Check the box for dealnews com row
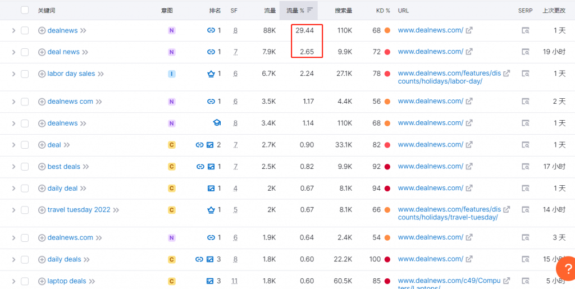The width and height of the screenshot is (575, 289). click(25, 102)
